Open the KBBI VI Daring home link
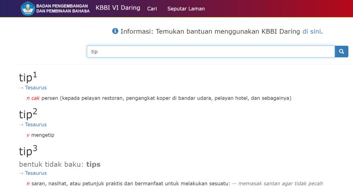This screenshot has width=353, height=189. [x=118, y=8]
